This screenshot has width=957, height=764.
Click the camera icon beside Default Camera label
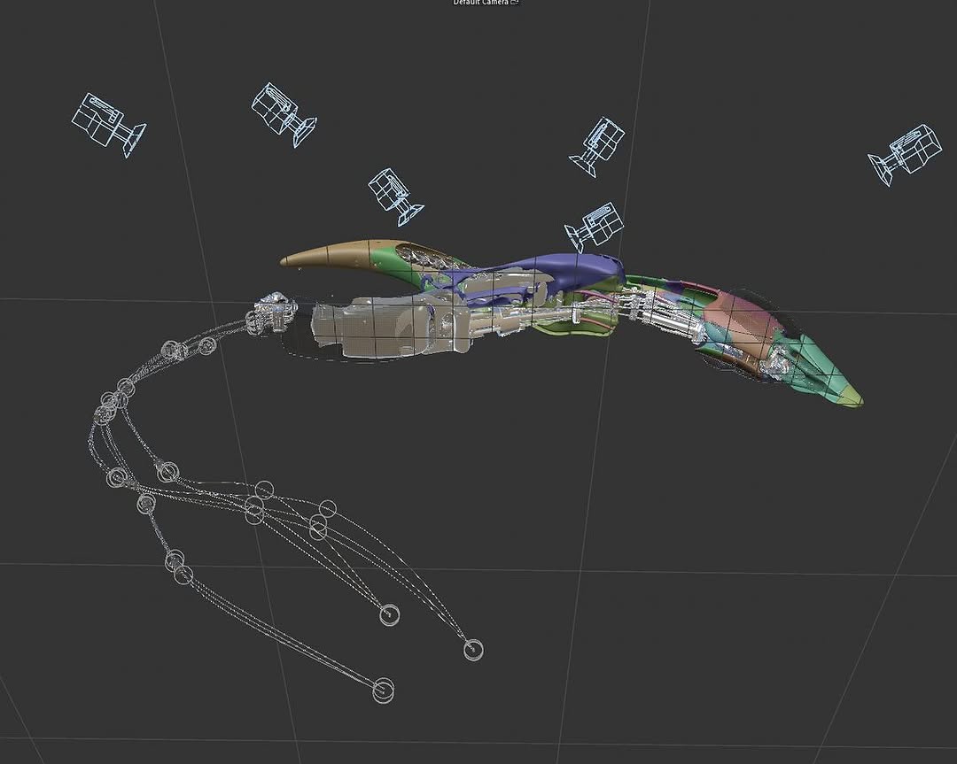(x=515, y=3)
